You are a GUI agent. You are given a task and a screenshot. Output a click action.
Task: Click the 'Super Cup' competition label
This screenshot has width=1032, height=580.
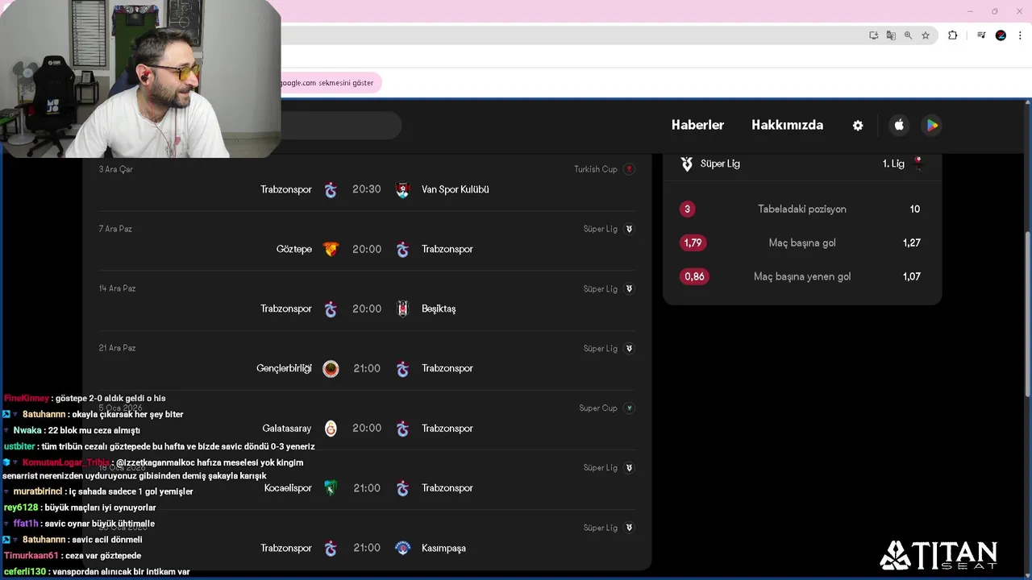(598, 408)
